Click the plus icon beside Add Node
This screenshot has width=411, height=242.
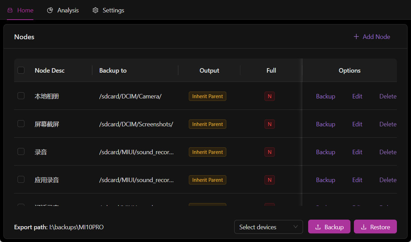tap(356, 36)
